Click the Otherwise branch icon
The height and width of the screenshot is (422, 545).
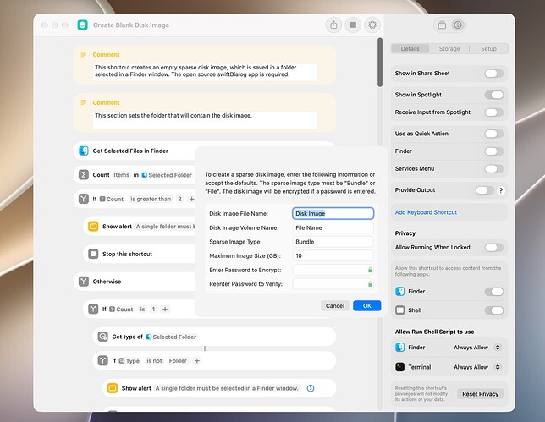(84, 282)
